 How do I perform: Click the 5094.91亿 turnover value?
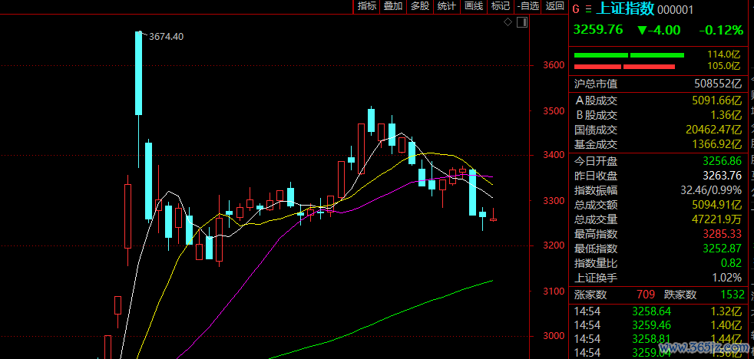pos(716,205)
